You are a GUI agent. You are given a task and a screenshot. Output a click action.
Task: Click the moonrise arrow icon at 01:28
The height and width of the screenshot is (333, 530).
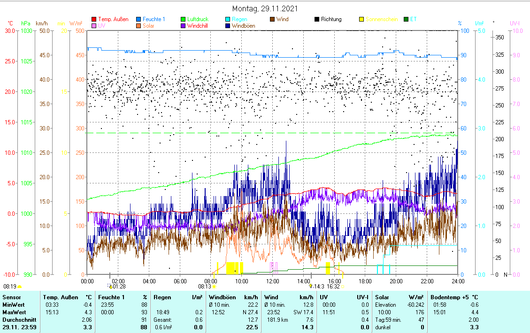click(x=109, y=287)
